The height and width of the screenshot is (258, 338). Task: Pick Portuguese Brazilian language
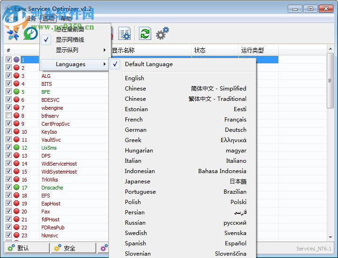coord(183,192)
